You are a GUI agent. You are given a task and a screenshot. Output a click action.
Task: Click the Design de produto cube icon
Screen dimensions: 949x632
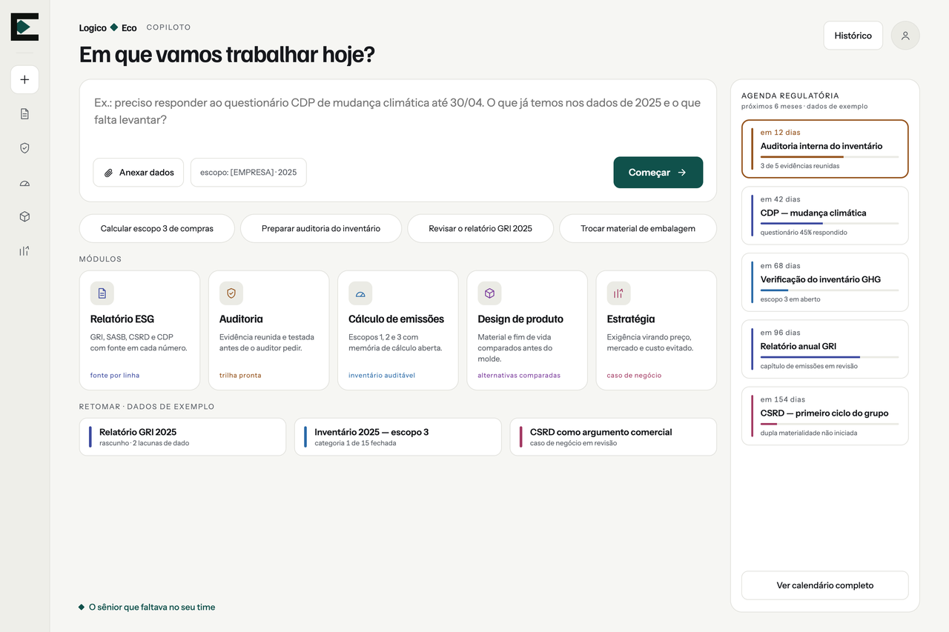point(489,293)
